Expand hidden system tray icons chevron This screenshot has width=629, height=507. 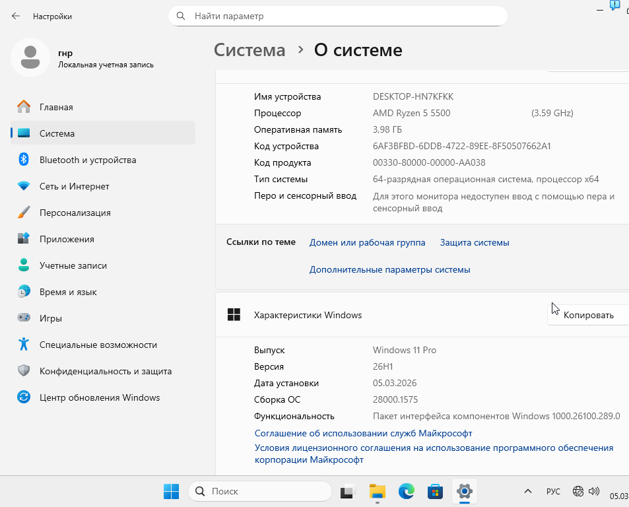point(527,491)
